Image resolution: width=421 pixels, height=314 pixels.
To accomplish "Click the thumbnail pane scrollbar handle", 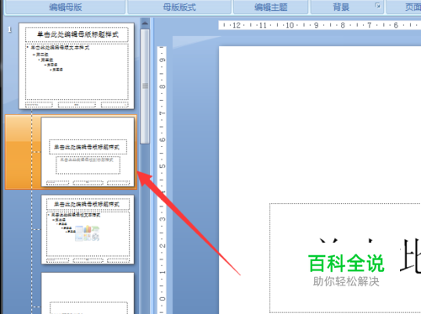I will click(145, 86).
